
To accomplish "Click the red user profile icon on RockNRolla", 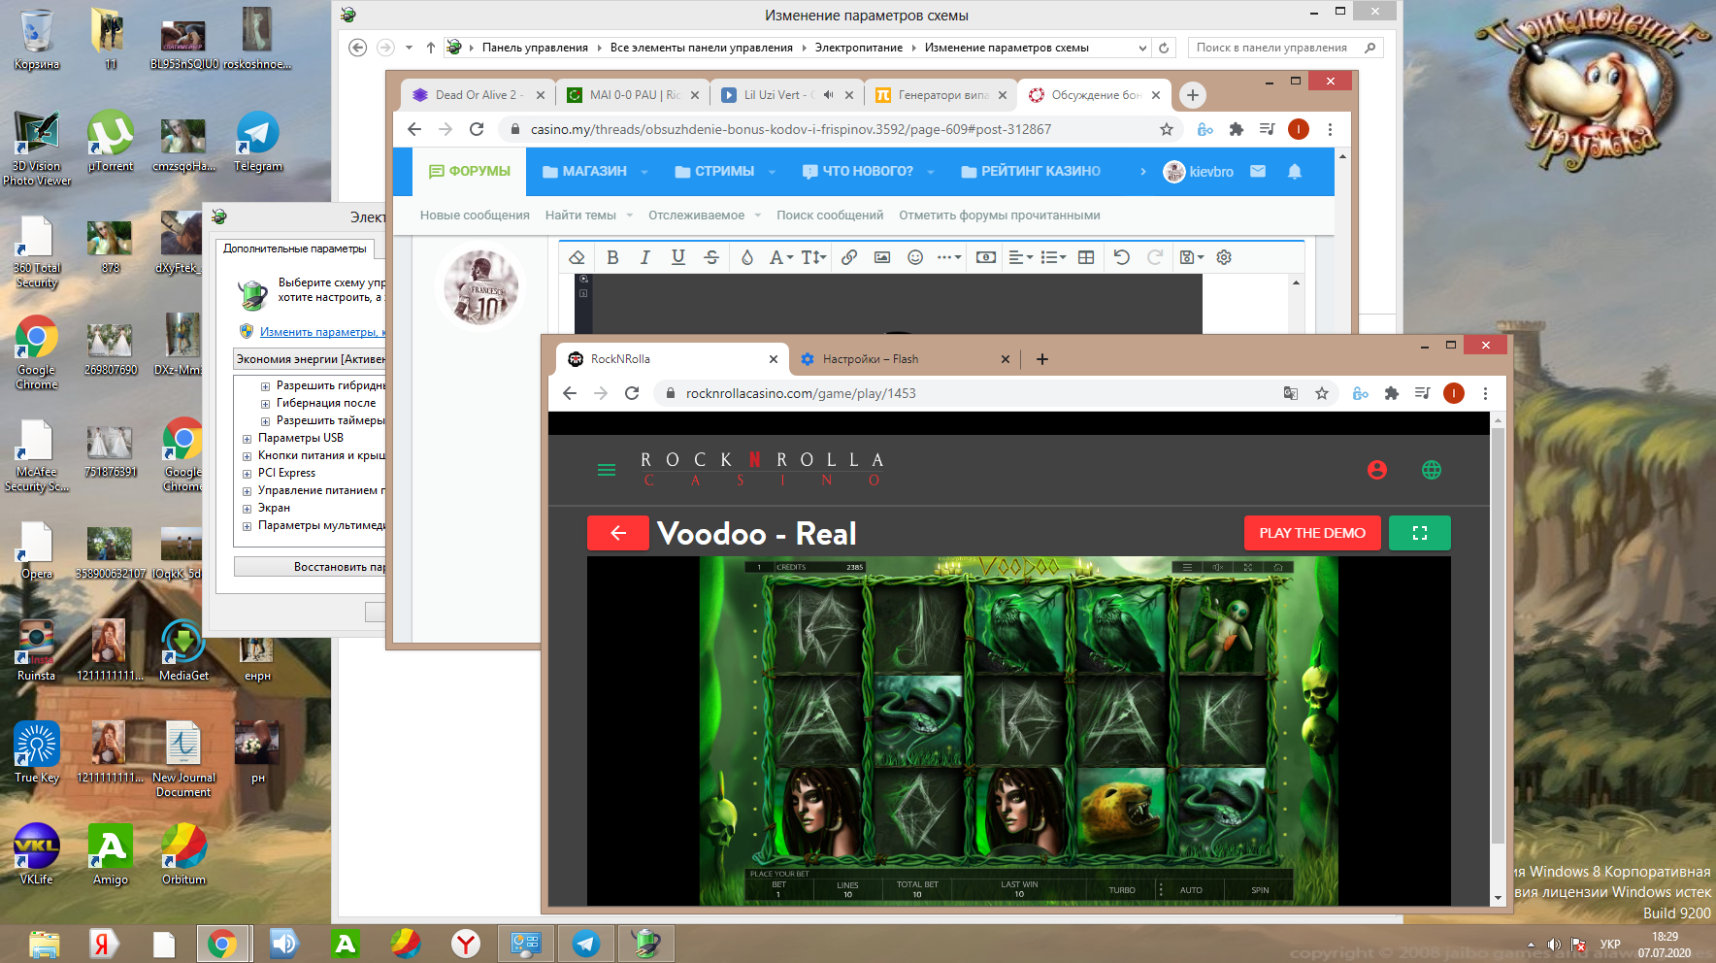I will coord(1377,470).
